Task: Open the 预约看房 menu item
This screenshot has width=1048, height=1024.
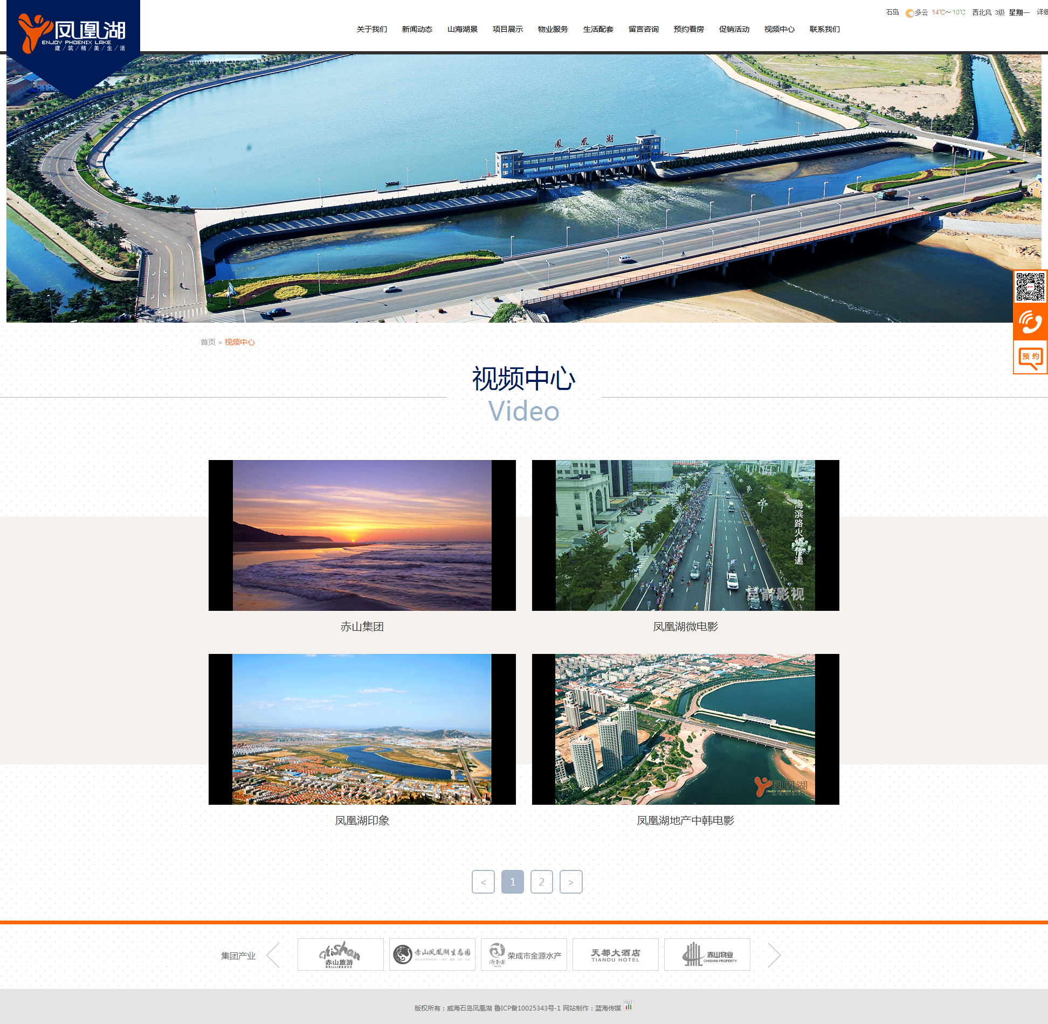Action: pyautogui.click(x=688, y=29)
